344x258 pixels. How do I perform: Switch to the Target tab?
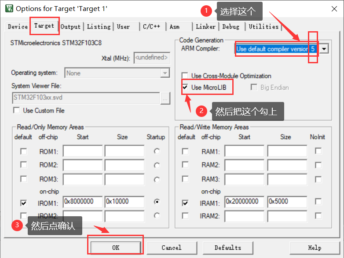(x=44, y=26)
